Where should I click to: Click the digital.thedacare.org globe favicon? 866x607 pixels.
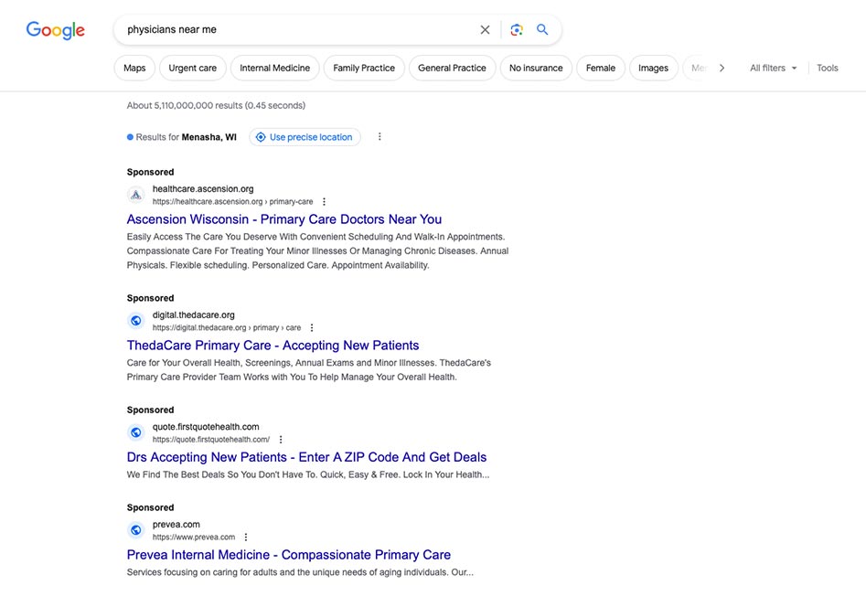[136, 321]
